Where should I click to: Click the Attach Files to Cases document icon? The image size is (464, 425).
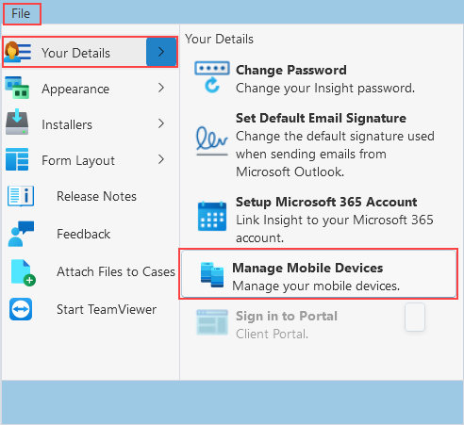click(x=23, y=272)
